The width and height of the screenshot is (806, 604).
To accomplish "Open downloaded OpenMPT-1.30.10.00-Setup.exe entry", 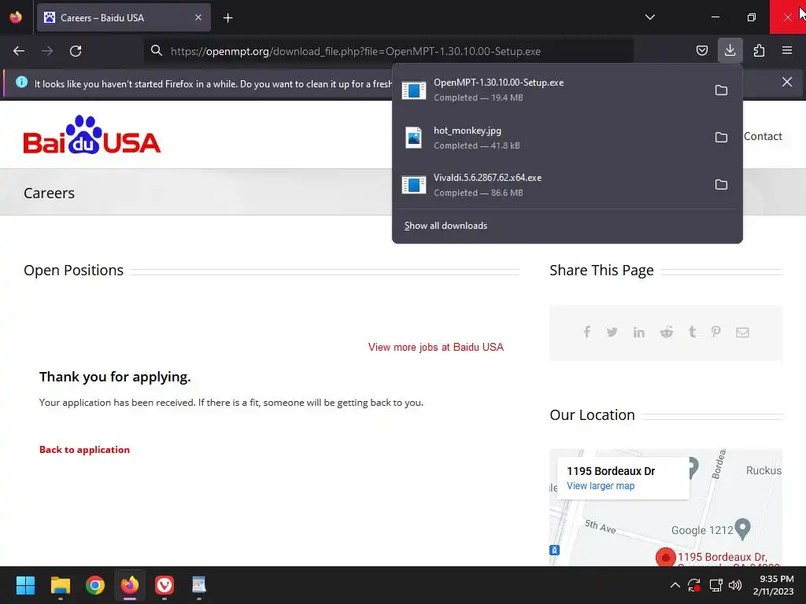I will point(553,90).
